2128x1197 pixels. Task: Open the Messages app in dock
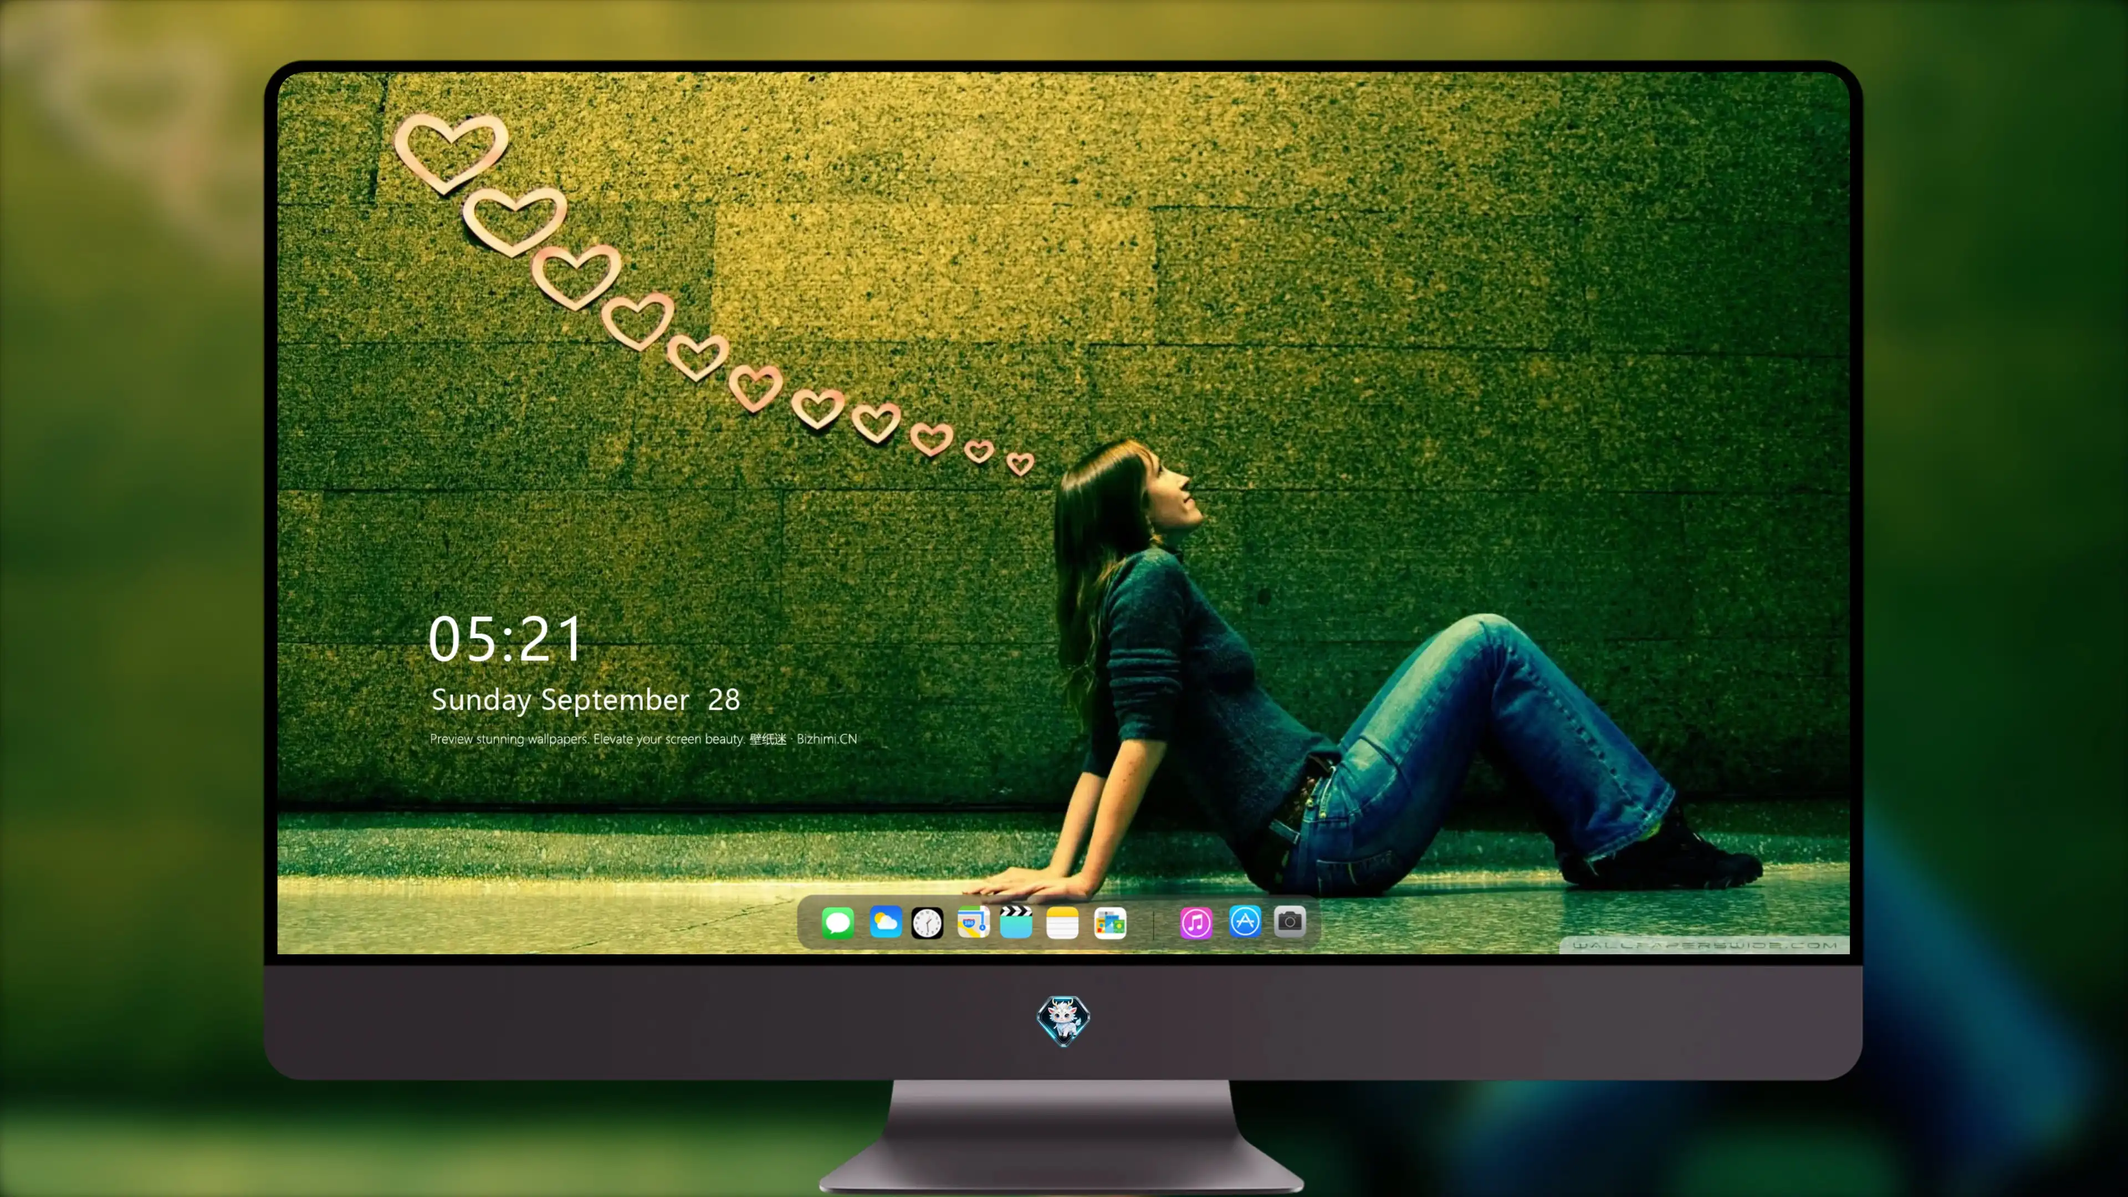[838, 922]
